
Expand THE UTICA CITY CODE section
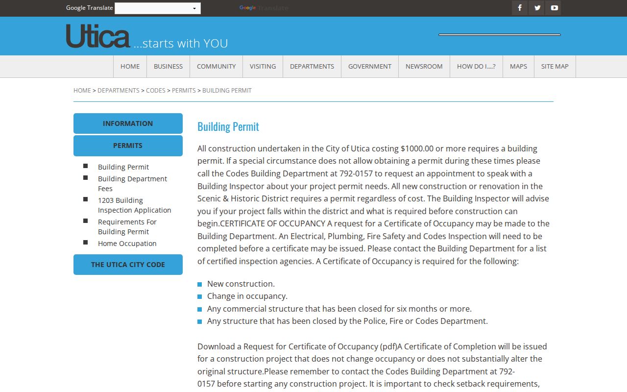(128, 265)
